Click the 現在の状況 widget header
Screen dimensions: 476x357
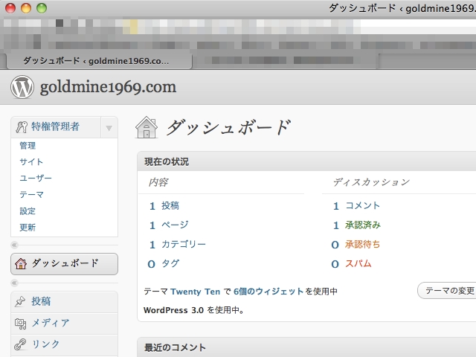tap(306, 162)
